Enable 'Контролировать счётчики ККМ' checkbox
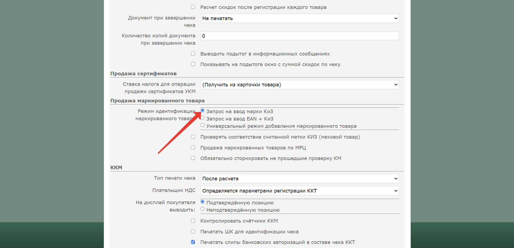The image size is (514, 248). click(x=193, y=221)
